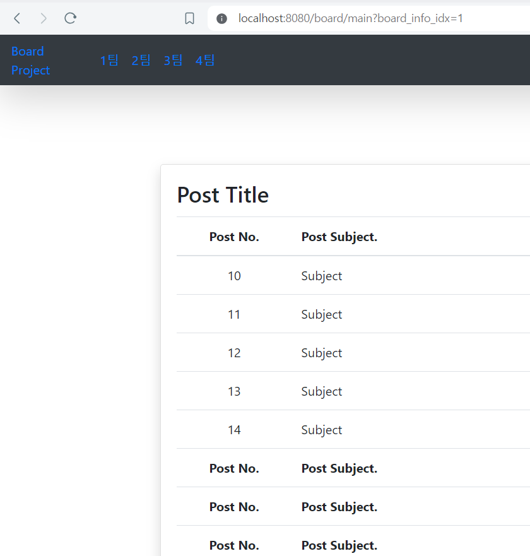Open the Board Project home link
This screenshot has width=530, height=556.
point(30,61)
